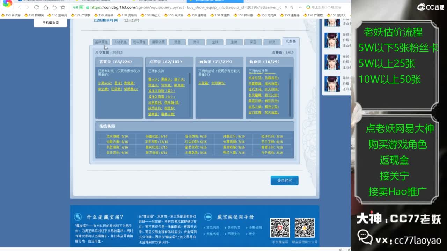Click the 画舫录 (71/219) panel header
The image size is (447, 251).
coord(219,62)
